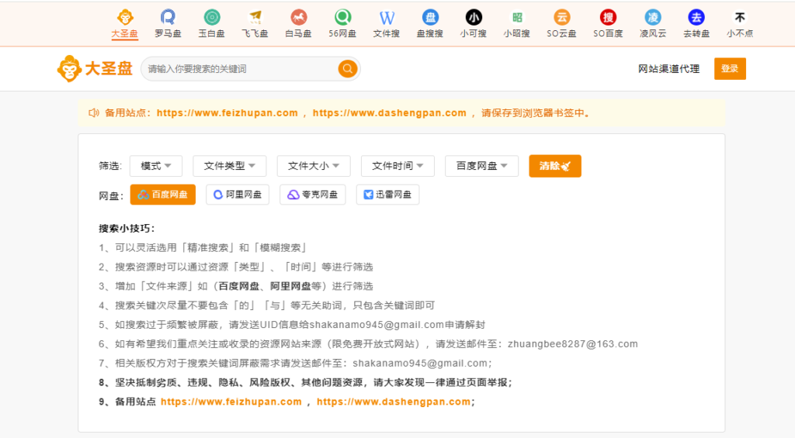Viewport: 795px width, 438px height.
Task: Open the 凌风云 site icon
Action: 652,17
